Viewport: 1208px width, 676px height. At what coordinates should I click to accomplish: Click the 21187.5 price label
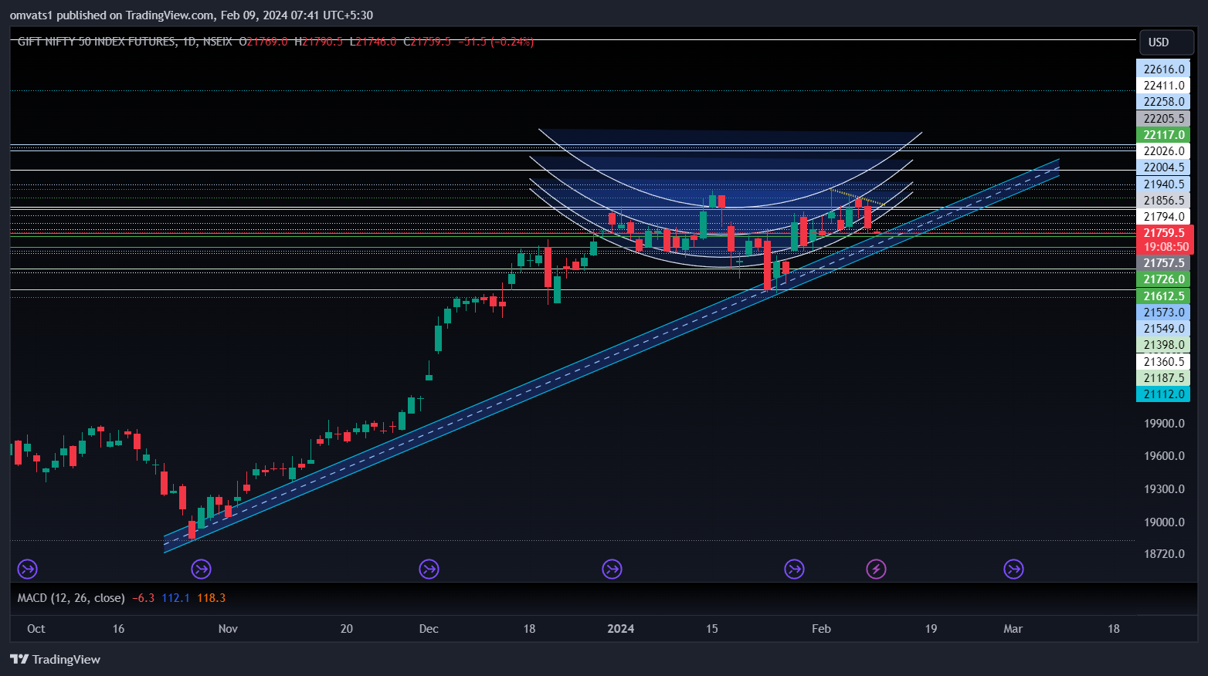(x=1163, y=378)
